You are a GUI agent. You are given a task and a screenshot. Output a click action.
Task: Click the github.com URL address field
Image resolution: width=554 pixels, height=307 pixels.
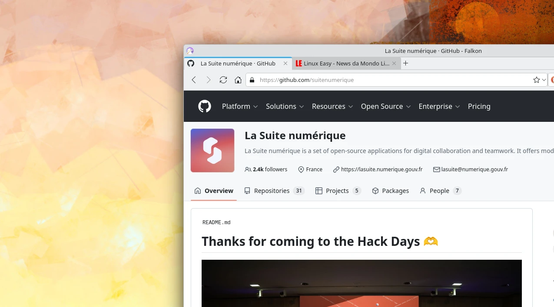(x=391, y=80)
